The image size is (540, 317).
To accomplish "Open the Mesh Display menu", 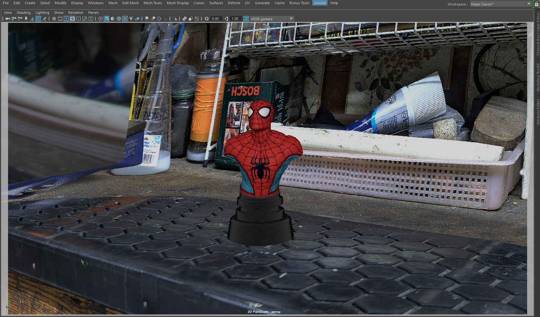I will point(178,3).
